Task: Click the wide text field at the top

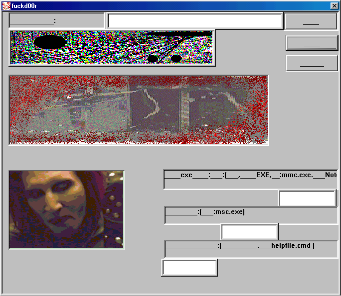Action: 195,21
